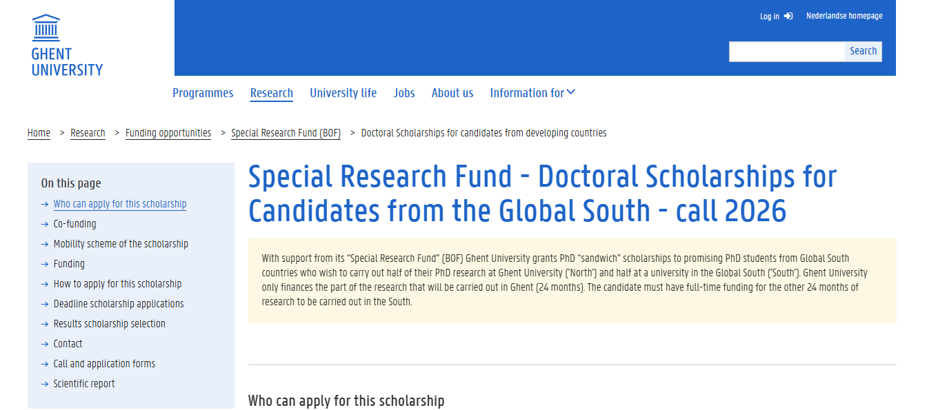Open the "Scientific report" sidebar link
Image resolution: width=927 pixels, height=410 pixels.
coord(83,384)
